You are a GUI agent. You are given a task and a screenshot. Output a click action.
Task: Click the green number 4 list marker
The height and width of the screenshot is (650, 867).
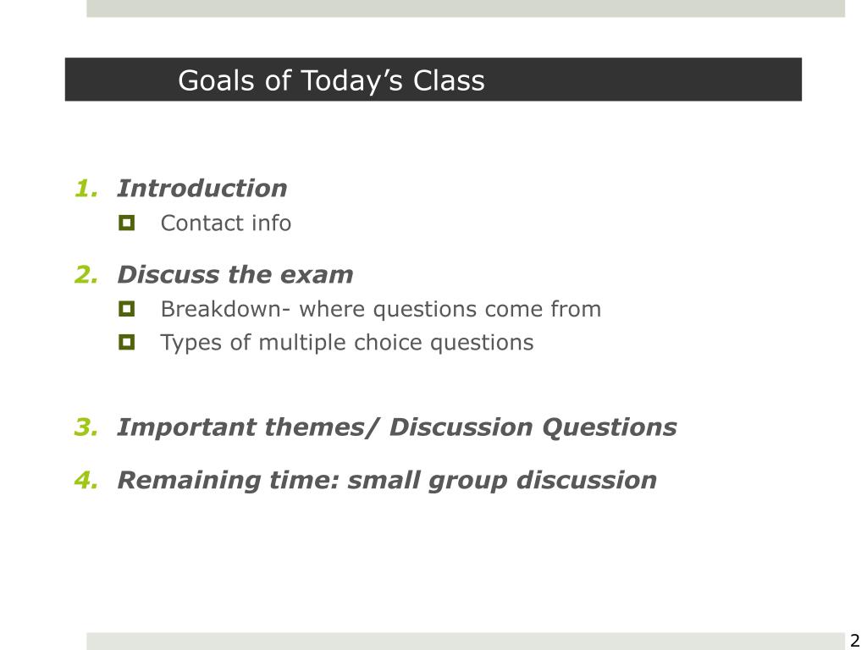pos(86,480)
